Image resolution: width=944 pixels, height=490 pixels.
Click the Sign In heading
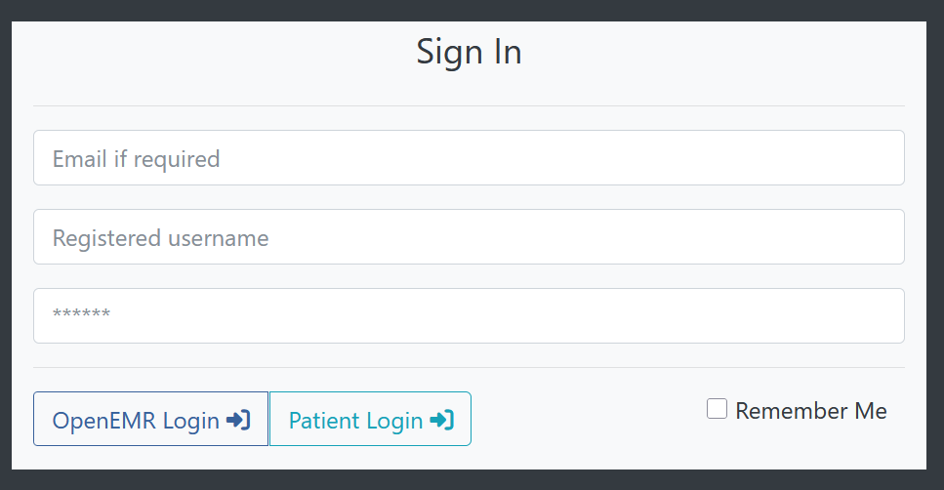coord(469,53)
